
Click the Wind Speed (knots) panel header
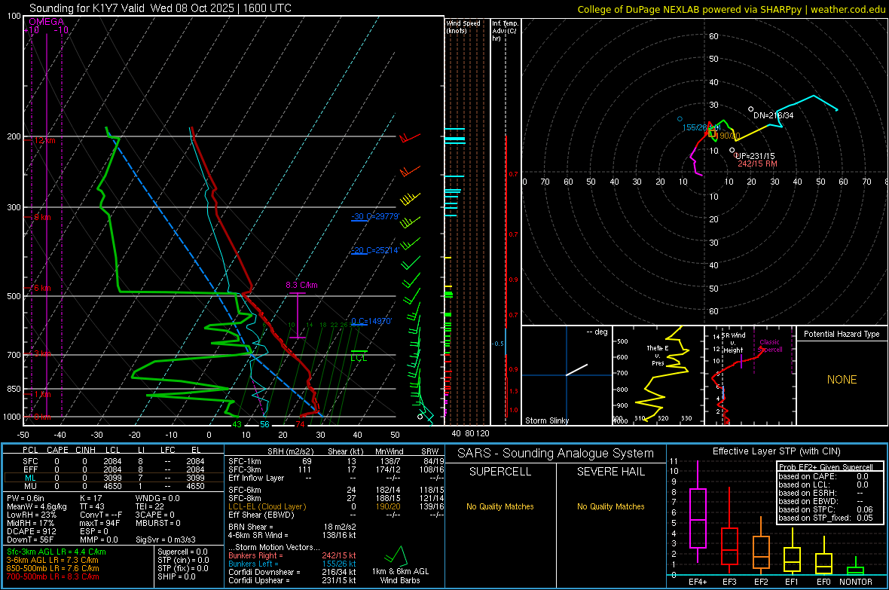coord(463,26)
